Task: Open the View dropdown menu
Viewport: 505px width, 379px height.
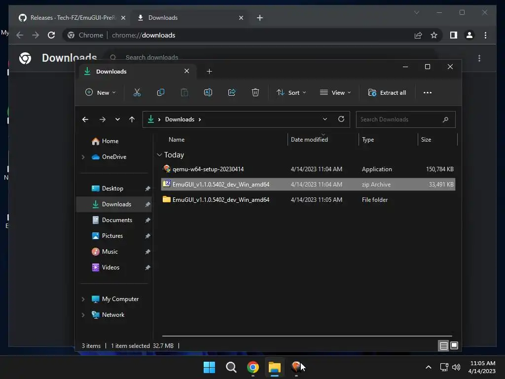Action: 335,92
